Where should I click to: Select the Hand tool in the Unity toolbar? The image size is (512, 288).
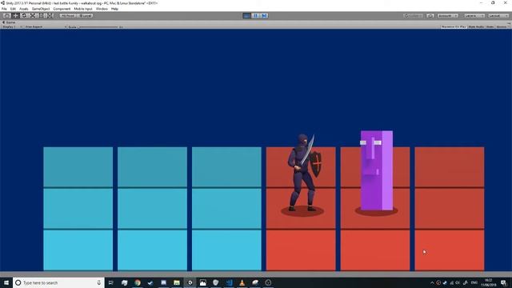pyautogui.click(x=6, y=16)
